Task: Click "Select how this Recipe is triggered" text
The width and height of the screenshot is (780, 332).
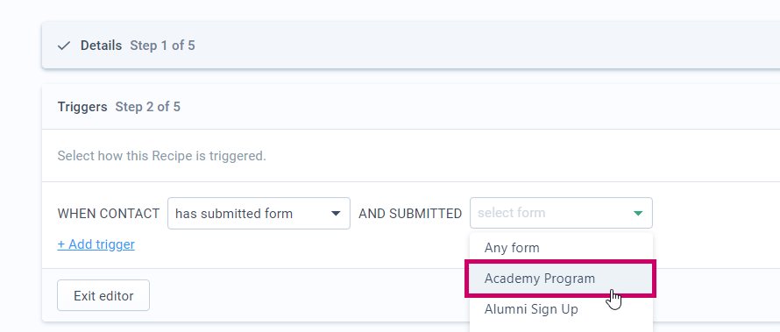Action: 161,156
